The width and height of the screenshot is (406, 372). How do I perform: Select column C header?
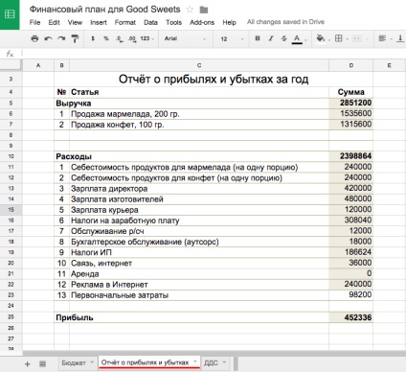pyautogui.click(x=199, y=65)
